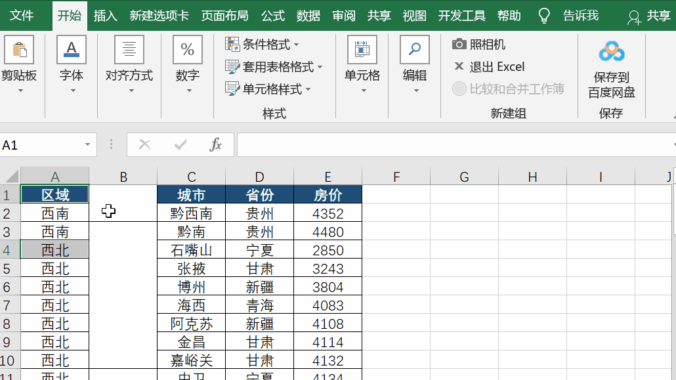This screenshot has height=380, width=676.
Task: Expand the 条件格式 dropdown arrow
Action: tap(296, 45)
